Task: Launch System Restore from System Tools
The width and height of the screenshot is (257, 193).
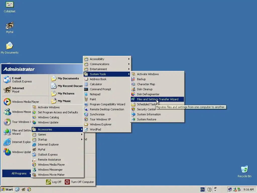Action: [157, 119]
